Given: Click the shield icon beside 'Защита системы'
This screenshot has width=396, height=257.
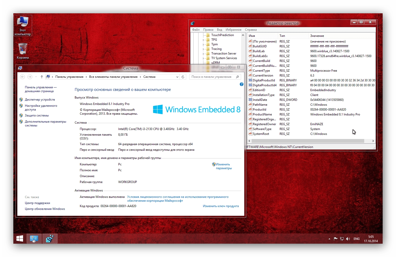Looking at the screenshot, I should [x=21, y=115].
